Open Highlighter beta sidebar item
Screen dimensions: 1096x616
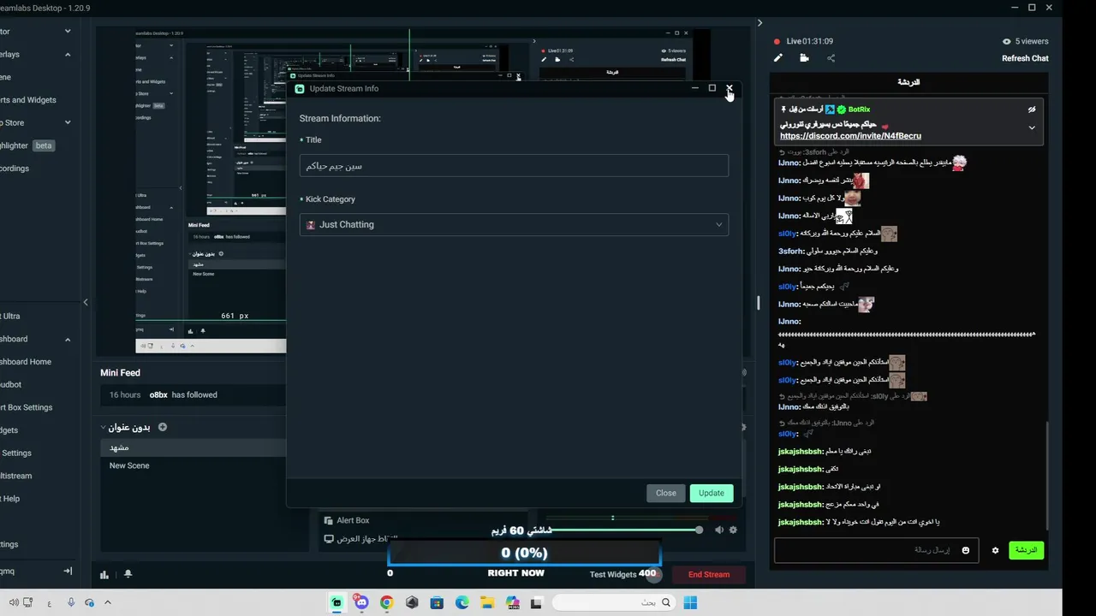pyautogui.click(x=27, y=145)
